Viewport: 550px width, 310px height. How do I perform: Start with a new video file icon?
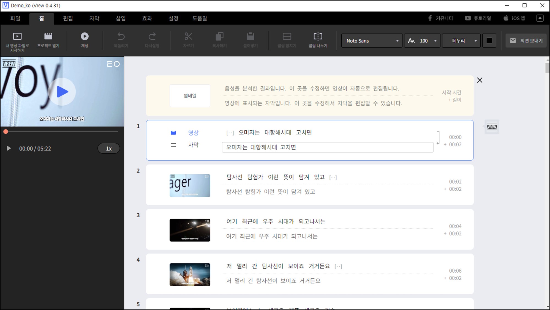point(17,36)
